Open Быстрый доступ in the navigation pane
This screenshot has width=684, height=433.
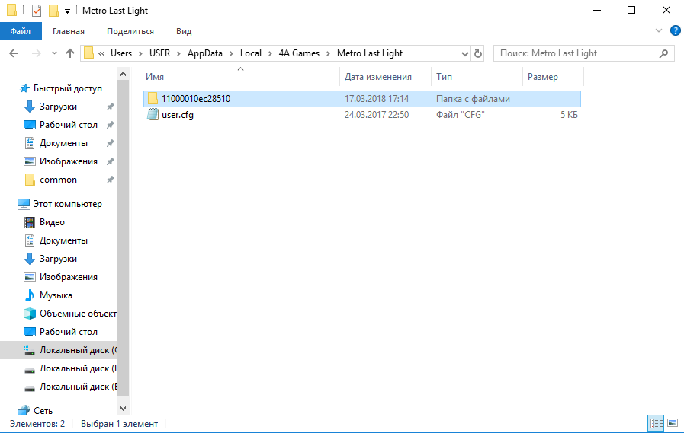coord(68,88)
